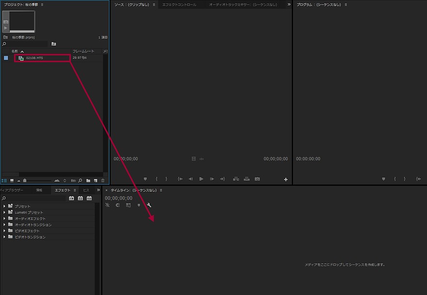
Task: Click the Find in bin folder icon
Action: click(54, 44)
